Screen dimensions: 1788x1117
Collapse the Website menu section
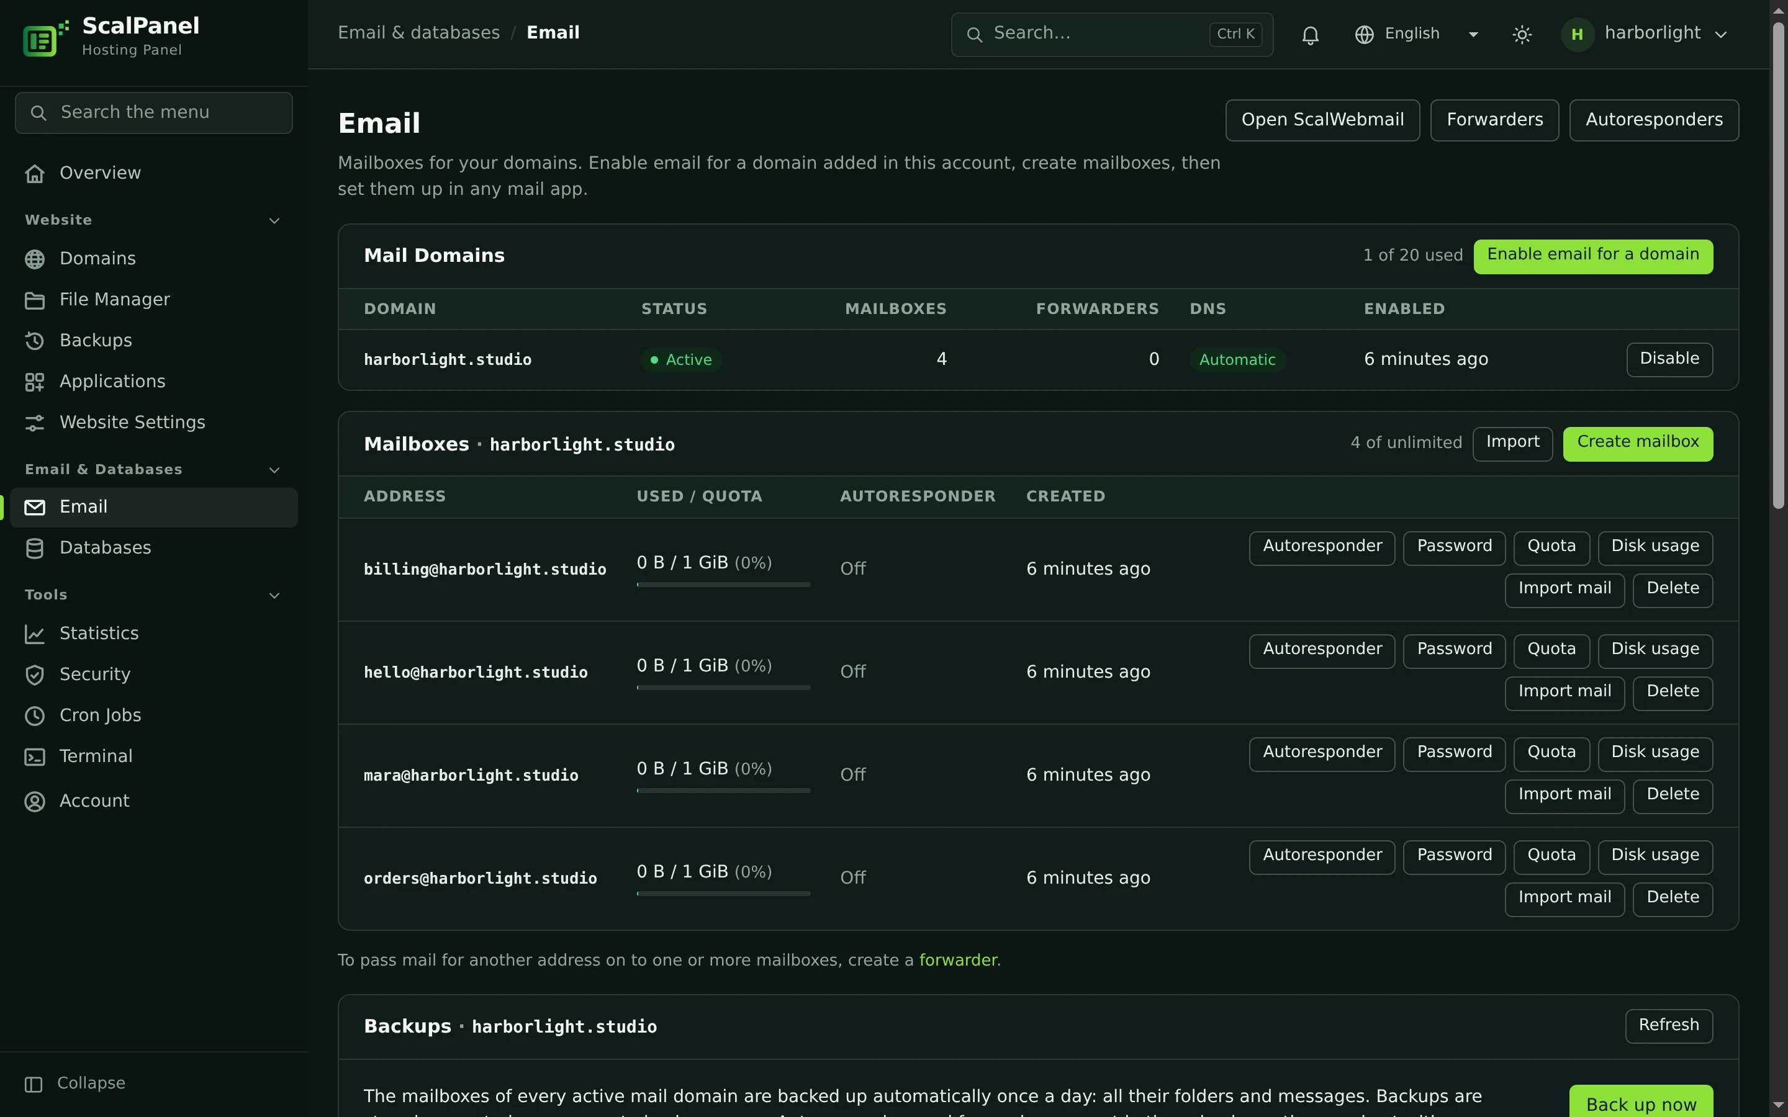[x=274, y=221]
